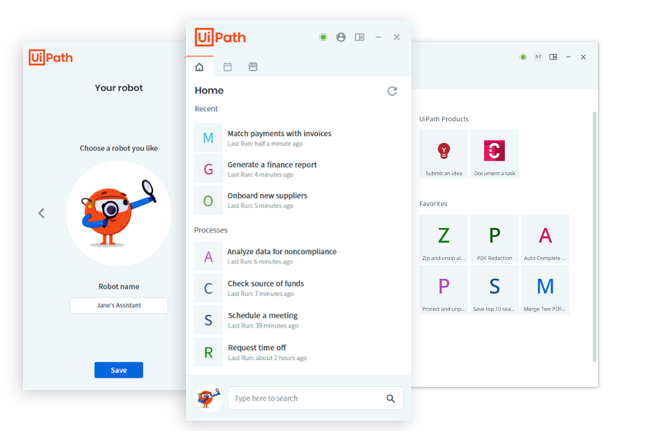Click the S tile for Schedule a meeting
Screen dimensions: 646x431
pos(208,320)
